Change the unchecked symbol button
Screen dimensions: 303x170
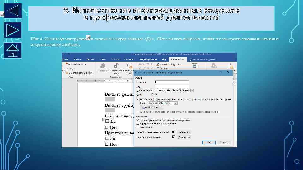184,137
